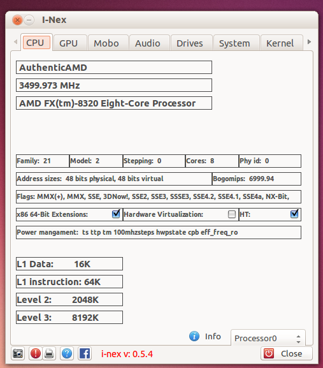Open the Processor0 selector dropdown

pyautogui.click(x=268, y=338)
